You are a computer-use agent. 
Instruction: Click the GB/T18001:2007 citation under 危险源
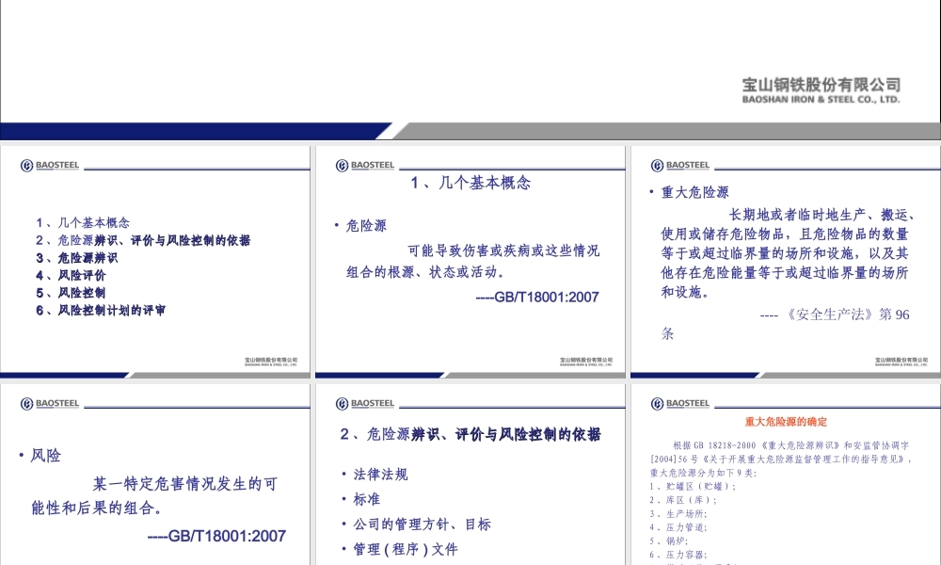coord(537,297)
